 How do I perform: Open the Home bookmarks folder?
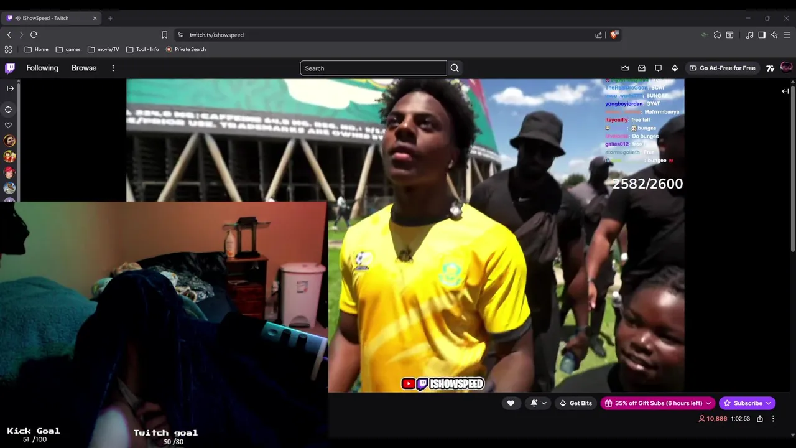click(36, 49)
